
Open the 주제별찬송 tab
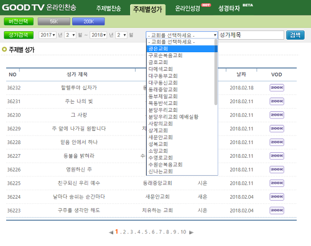click(108, 8)
